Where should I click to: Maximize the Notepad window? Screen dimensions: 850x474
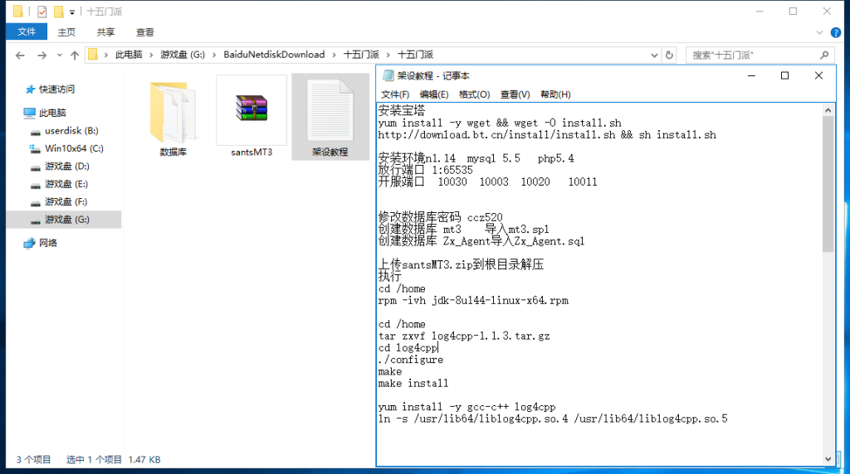coord(784,75)
